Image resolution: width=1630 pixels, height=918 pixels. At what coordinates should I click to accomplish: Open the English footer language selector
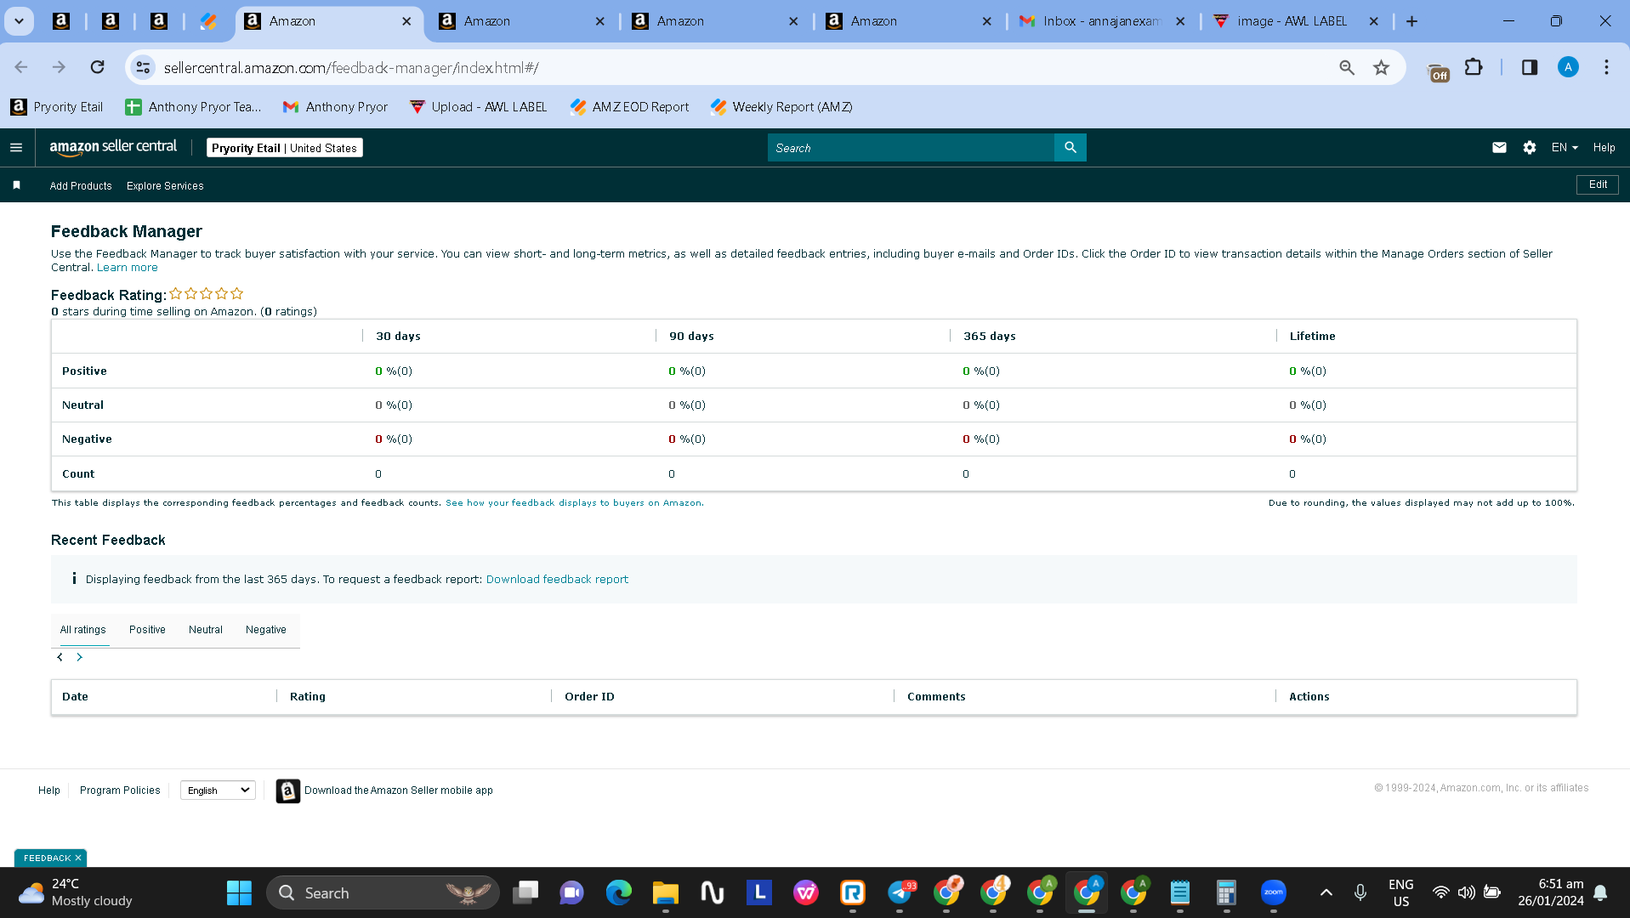tap(218, 790)
